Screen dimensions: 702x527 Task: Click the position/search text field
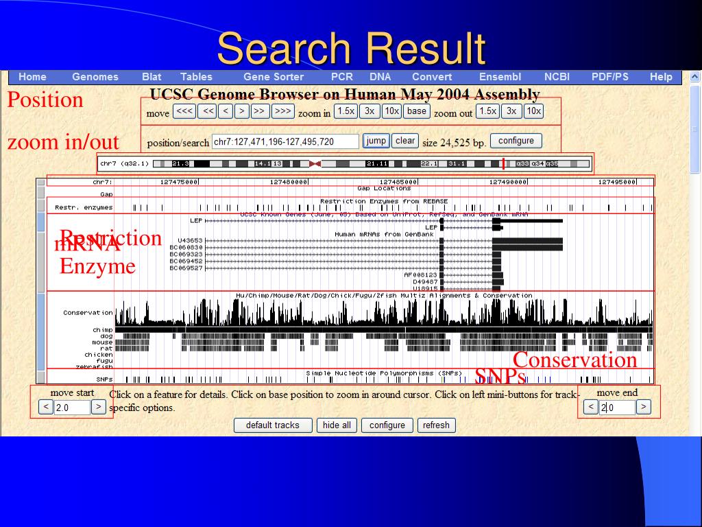coord(285,141)
